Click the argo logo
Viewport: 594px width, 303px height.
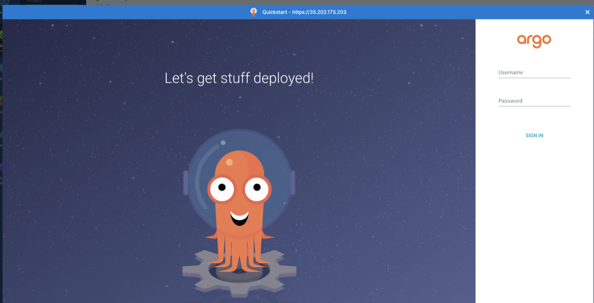[534, 41]
